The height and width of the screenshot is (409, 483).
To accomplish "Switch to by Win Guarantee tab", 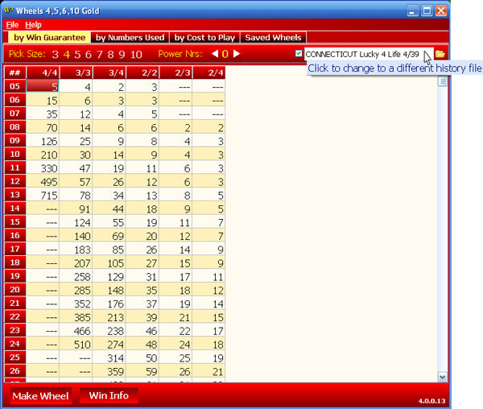I will pyautogui.click(x=49, y=37).
